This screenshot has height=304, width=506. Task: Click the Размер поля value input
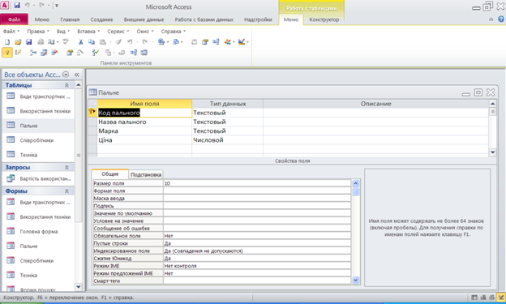(x=257, y=183)
